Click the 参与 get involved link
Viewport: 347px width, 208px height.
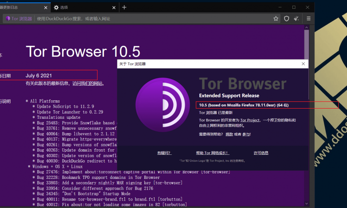pyautogui.click(x=246, y=134)
